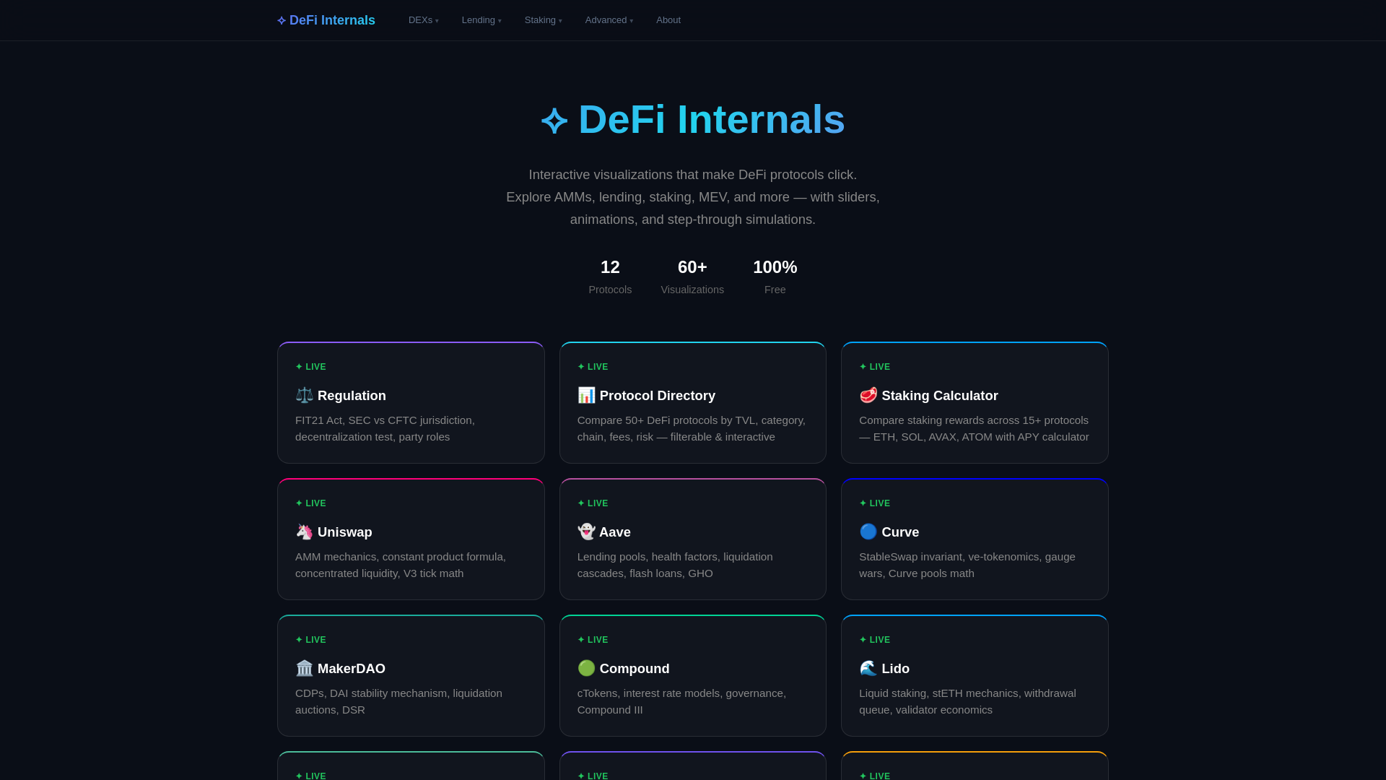Click the bar chart icon for Protocol Directory
The width and height of the screenshot is (1386, 780).
pyautogui.click(x=586, y=395)
